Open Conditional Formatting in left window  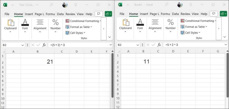(x=83, y=21)
